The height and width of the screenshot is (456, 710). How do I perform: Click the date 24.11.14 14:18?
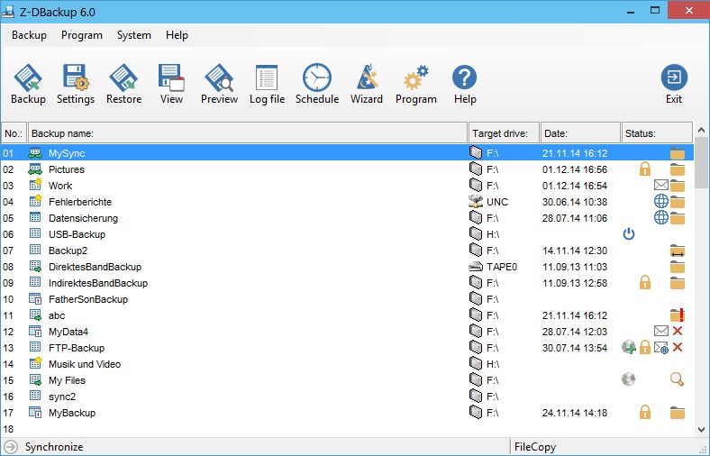[x=575, y=413]
